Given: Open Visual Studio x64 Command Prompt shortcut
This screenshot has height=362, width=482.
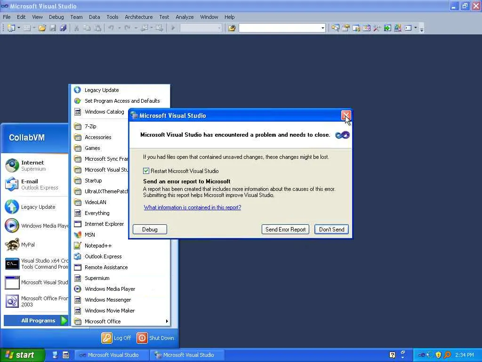Looking at the screenshot, I should (x=36, y=264).
